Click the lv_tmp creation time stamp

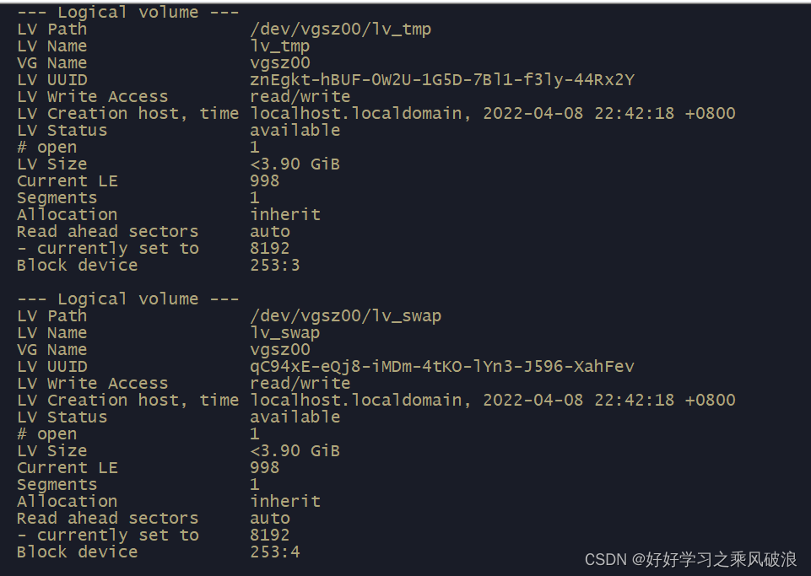[608, 113]
